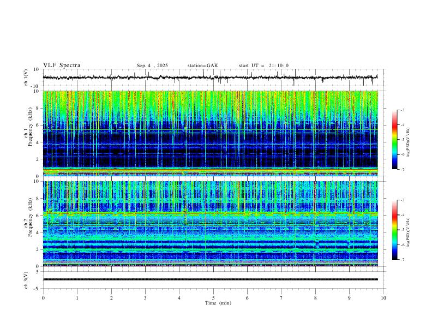This screenshot has width=432, height=334.
Task: Click the "4" tick on the ch.2 frequency axis
Action: click(x=38, y=232)
